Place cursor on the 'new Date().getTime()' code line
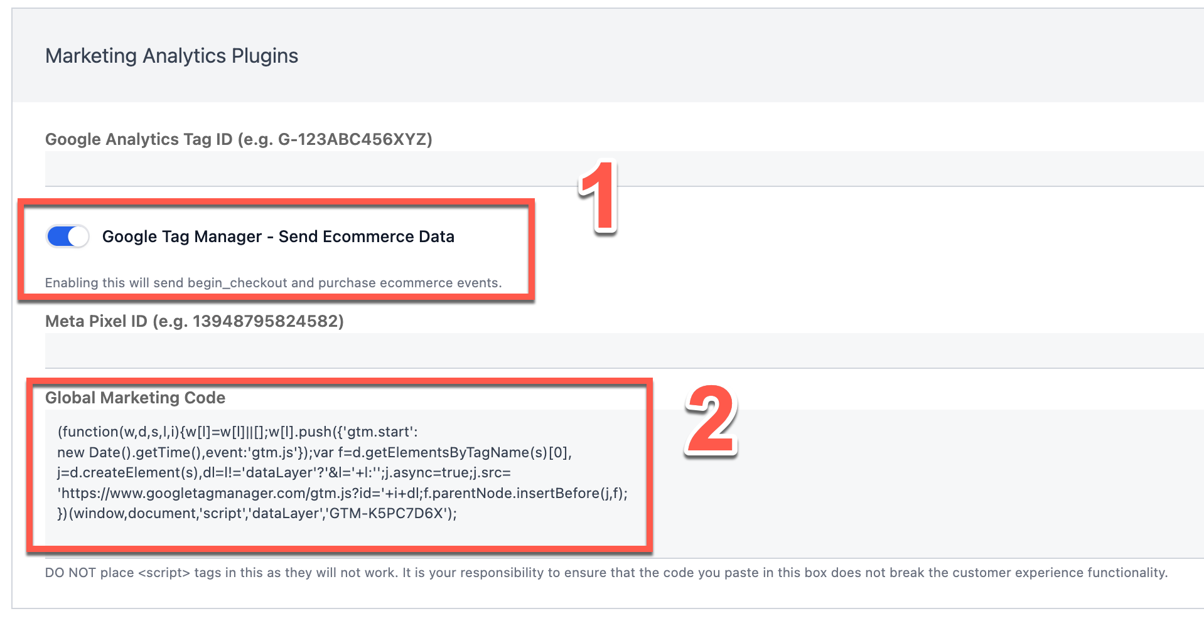The image size is (1204, 621). pyautogui.click(x=314, y=452)
